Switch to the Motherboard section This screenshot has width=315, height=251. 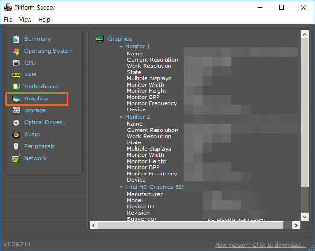42,87
